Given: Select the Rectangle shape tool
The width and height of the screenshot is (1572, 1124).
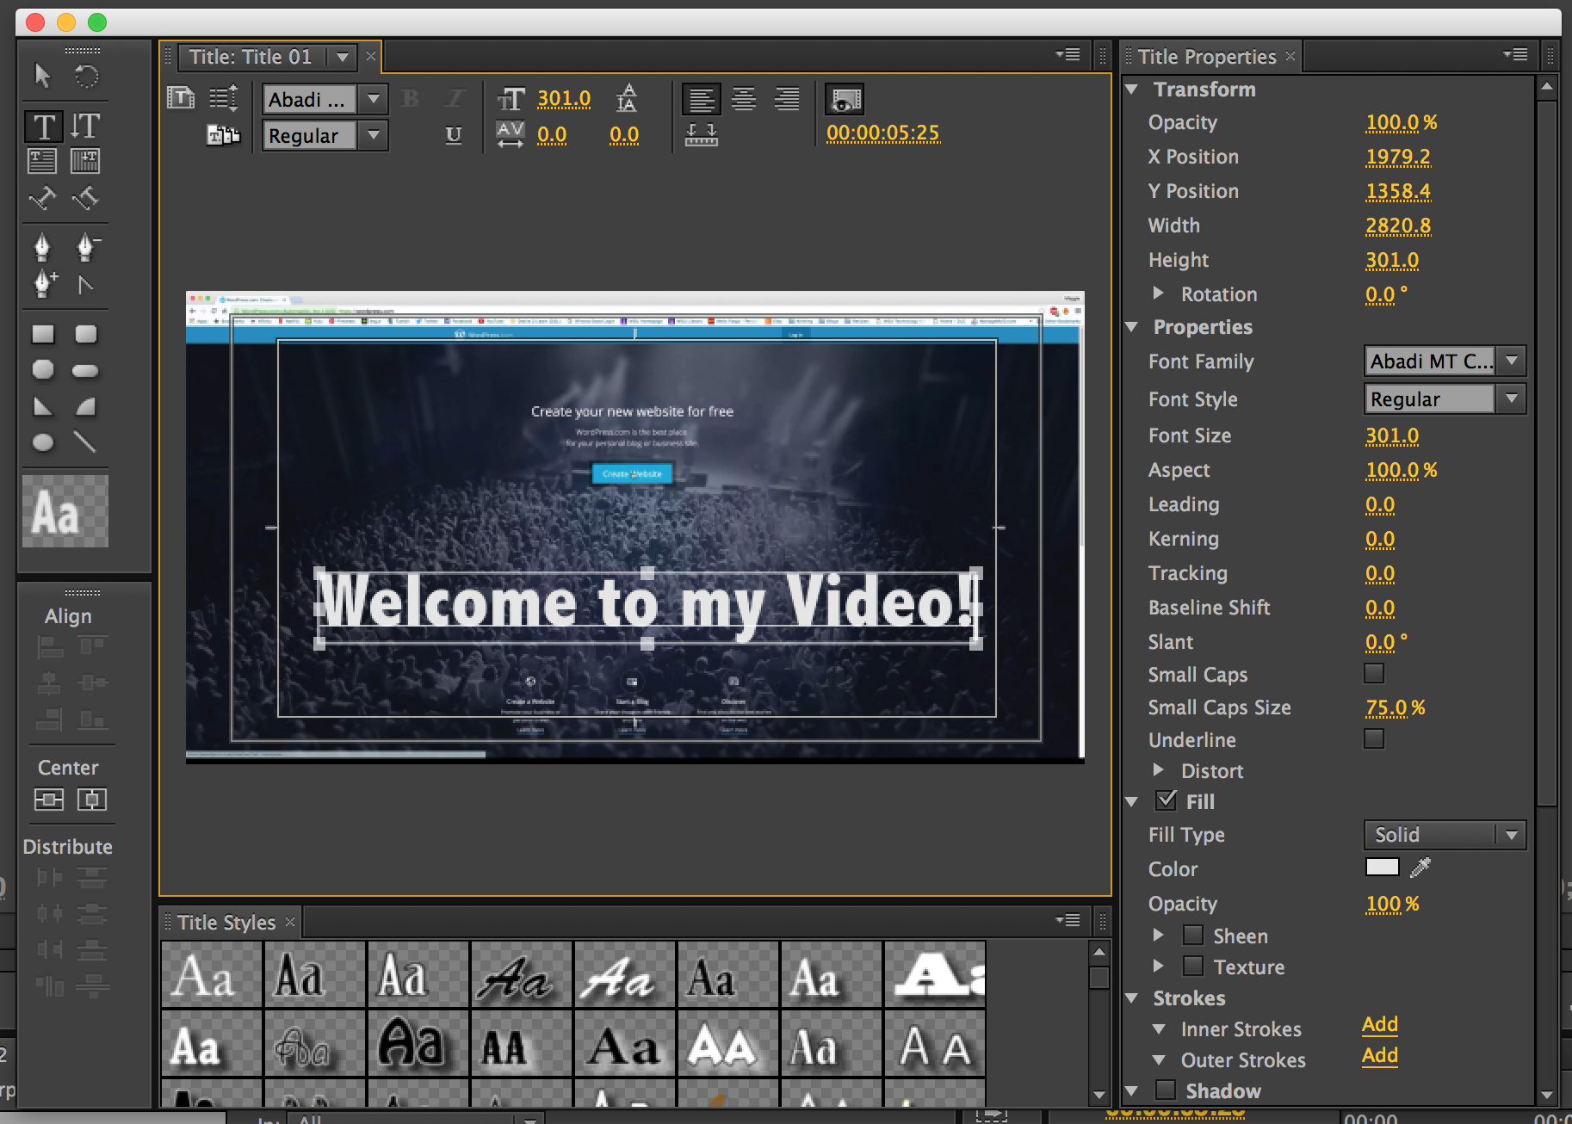Looking at the screenshot, I should click(x=43, y=334).
